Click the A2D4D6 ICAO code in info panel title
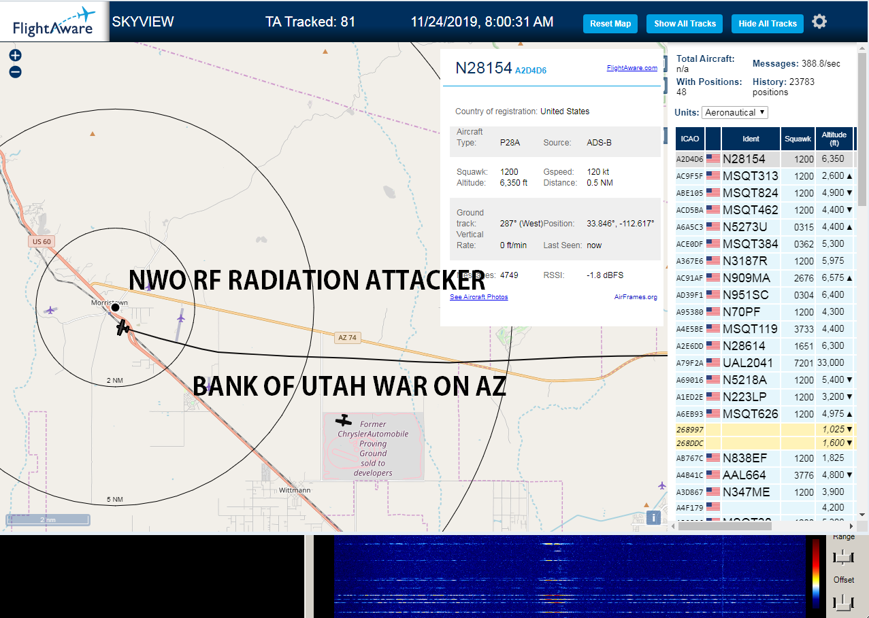 (531, 71)
